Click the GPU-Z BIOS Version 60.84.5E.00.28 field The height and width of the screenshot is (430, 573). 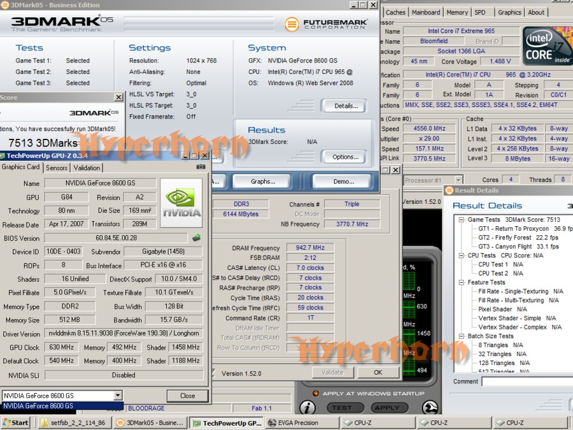[116, 238]
